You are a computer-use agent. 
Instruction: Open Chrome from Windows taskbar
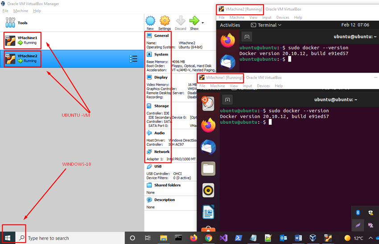click(x=208, y=238)
